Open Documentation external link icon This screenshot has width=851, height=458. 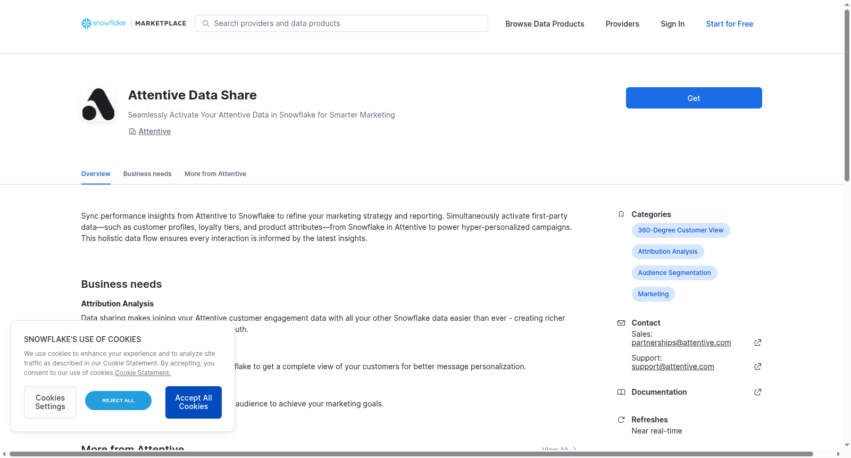tap(758, 392)
